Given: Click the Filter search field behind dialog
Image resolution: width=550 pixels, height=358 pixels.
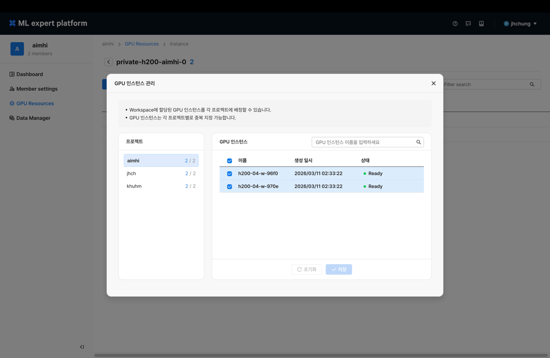Looking at the screenshot, I should 491,84.
